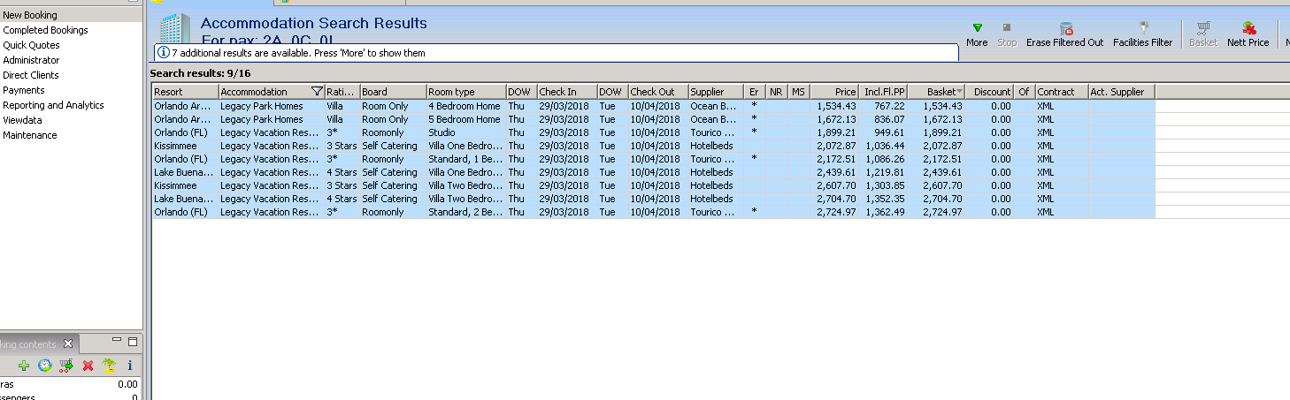The height and width of the screenshot is (400, 1290).
Task: Open Completed Bookings in the sidebar
Action: pyautogui.click(x=45, y=30)
